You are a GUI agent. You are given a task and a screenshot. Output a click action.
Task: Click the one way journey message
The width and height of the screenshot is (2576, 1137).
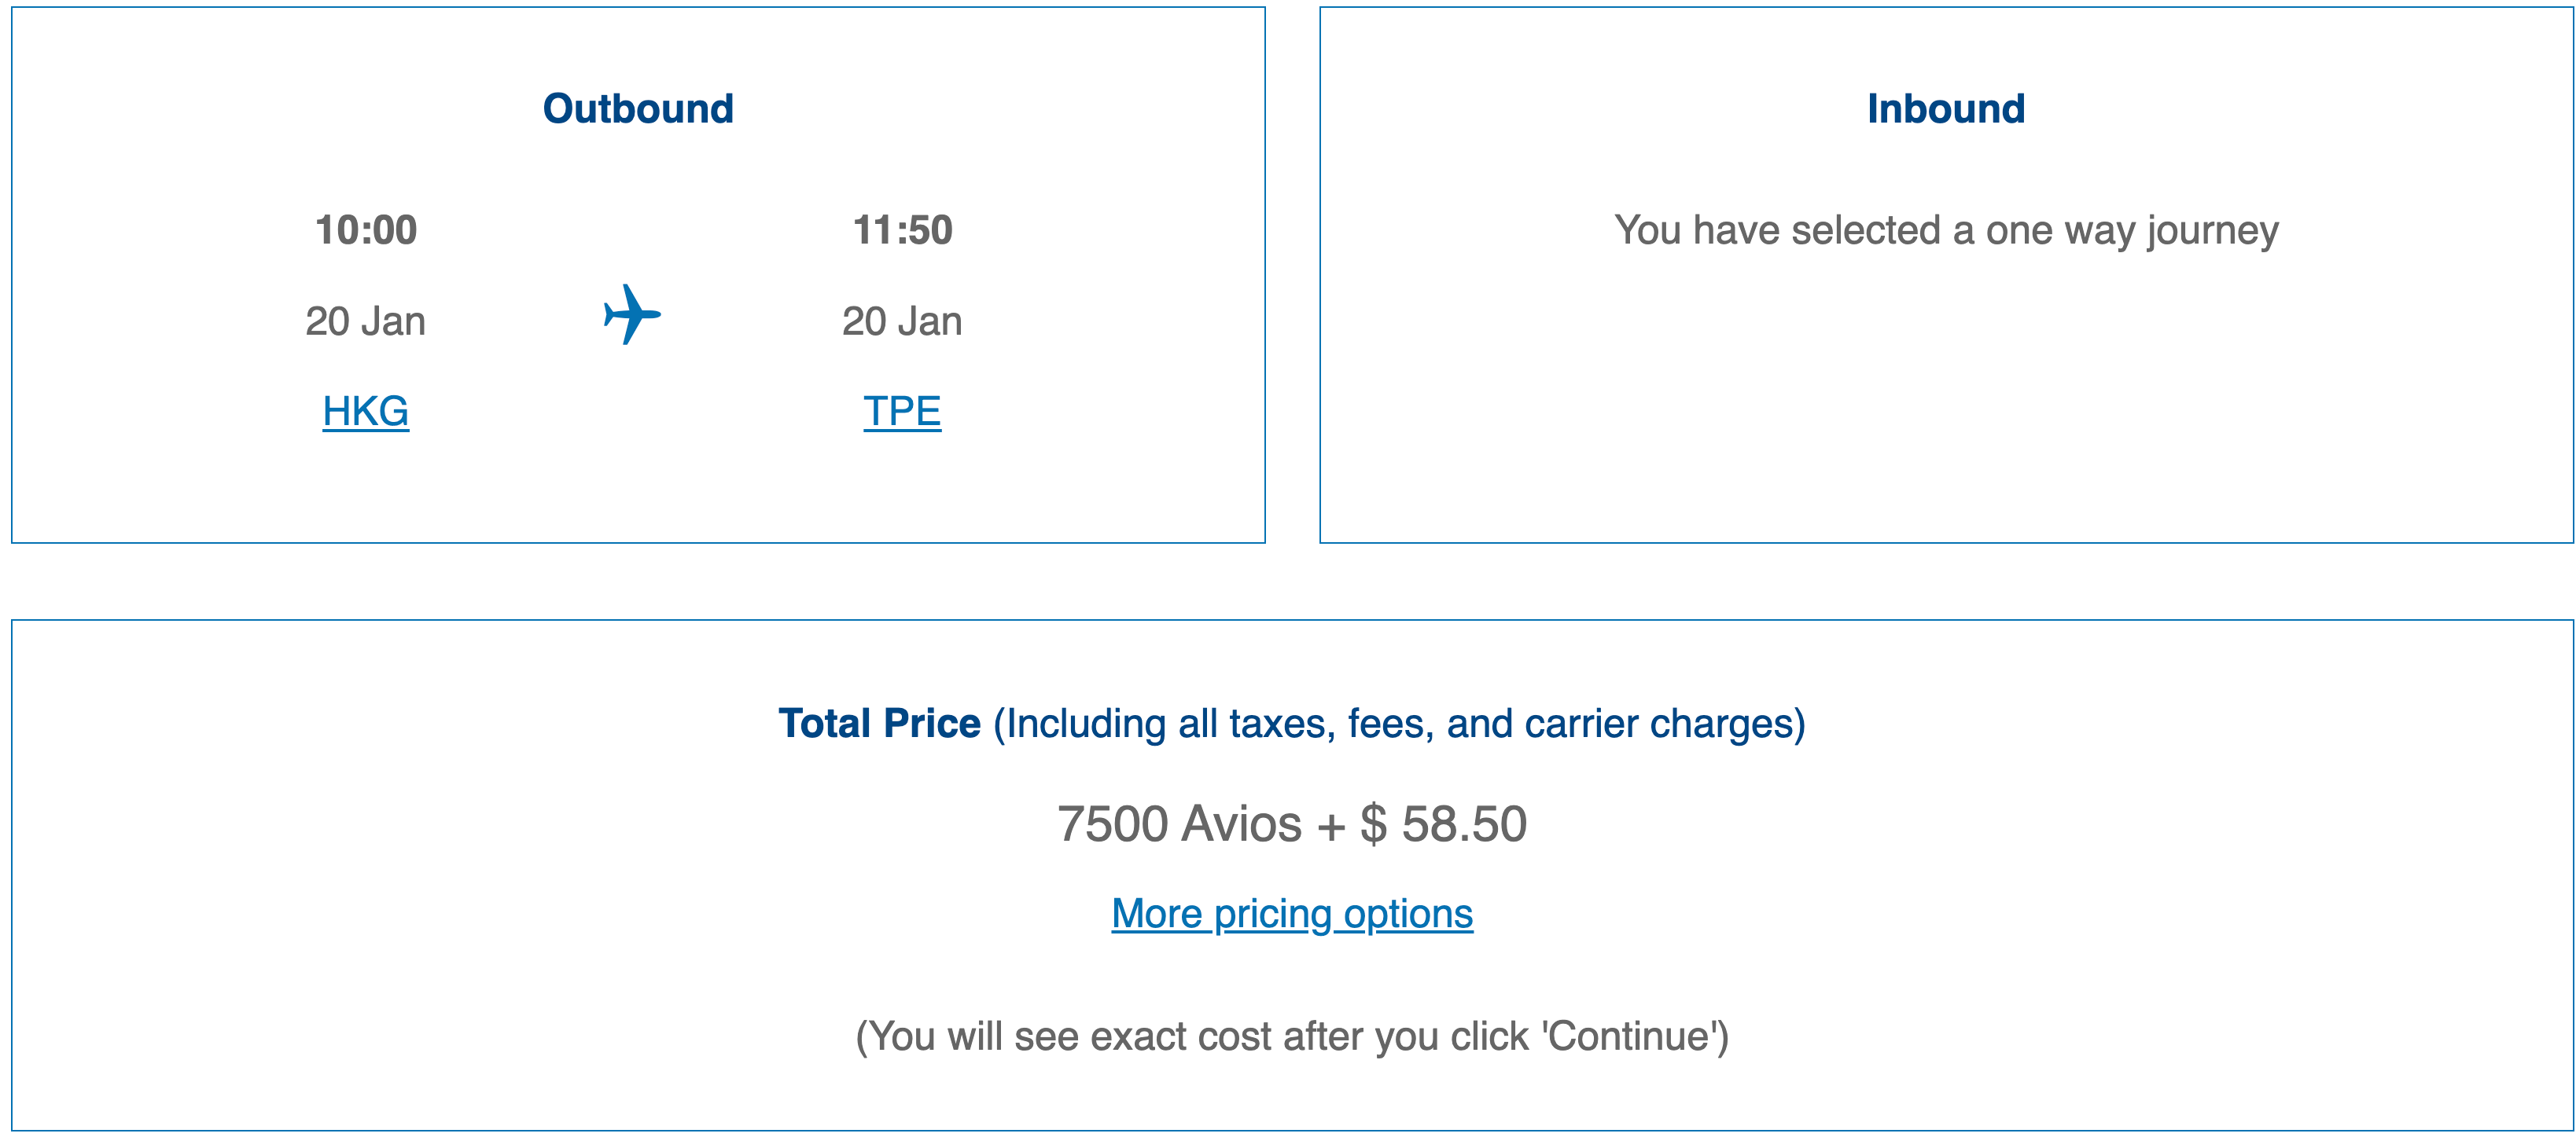(x=1945, y=231)
